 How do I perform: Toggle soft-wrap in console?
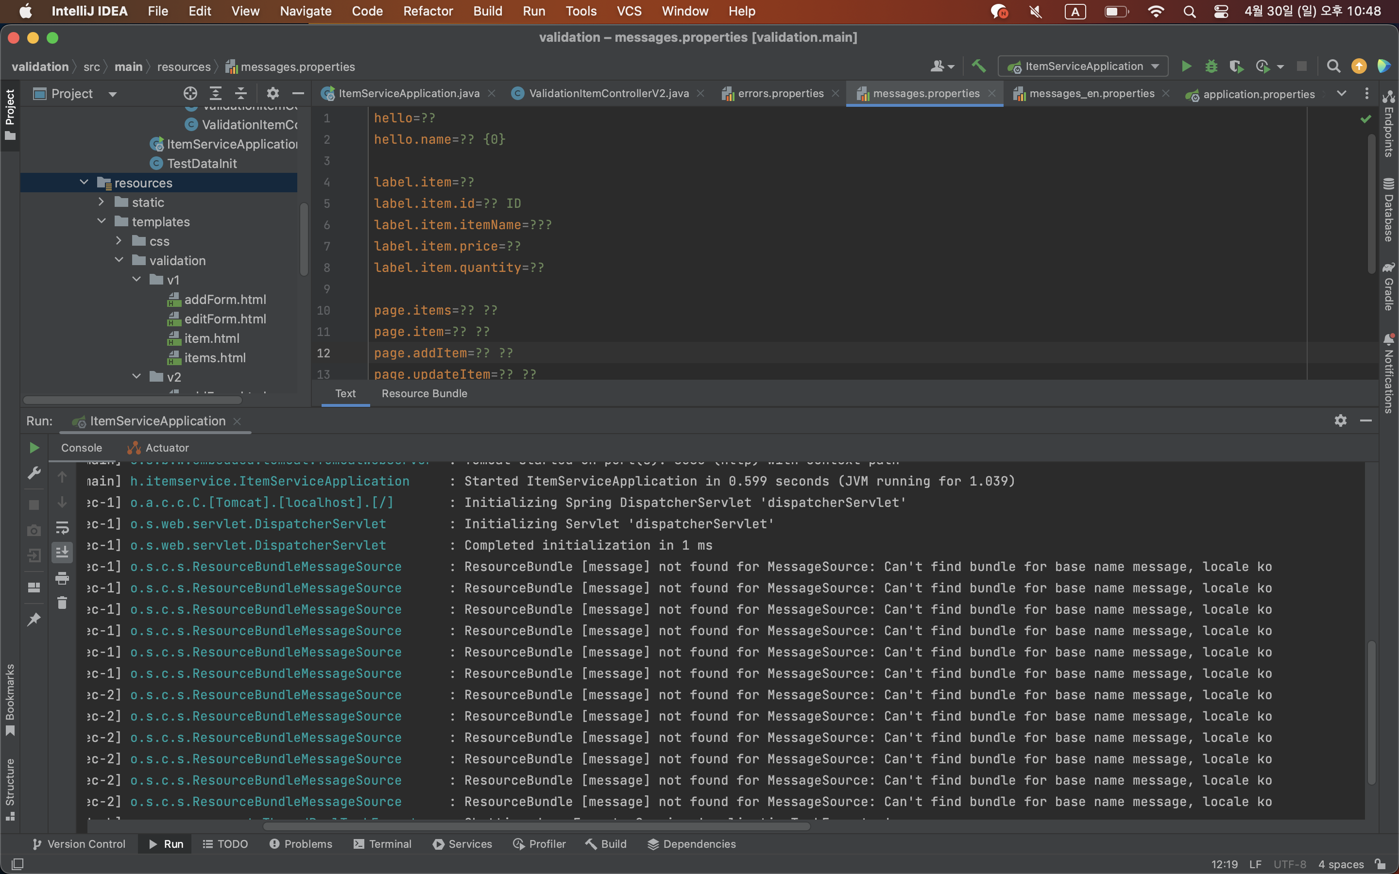click(x=62, y=528)
